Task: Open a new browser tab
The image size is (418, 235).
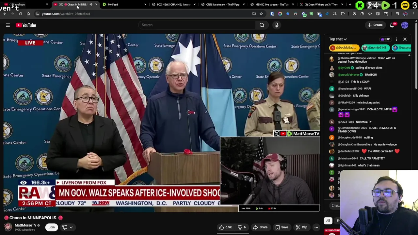Action: pos(350,5)
